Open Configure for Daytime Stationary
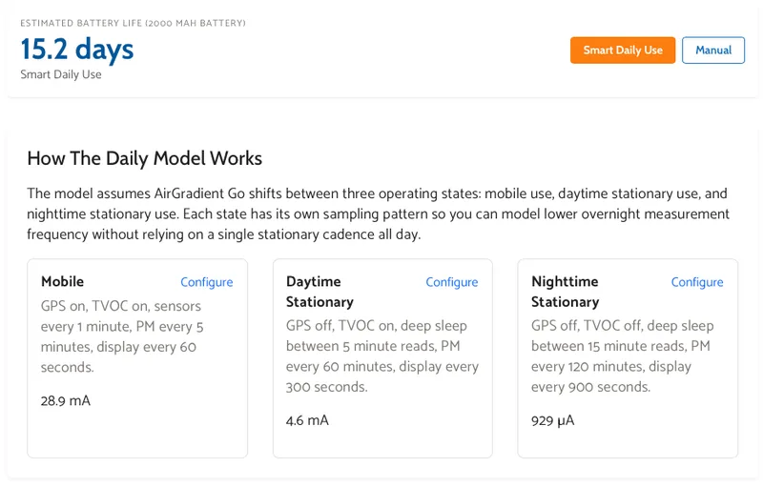 [x=451, y=282]
